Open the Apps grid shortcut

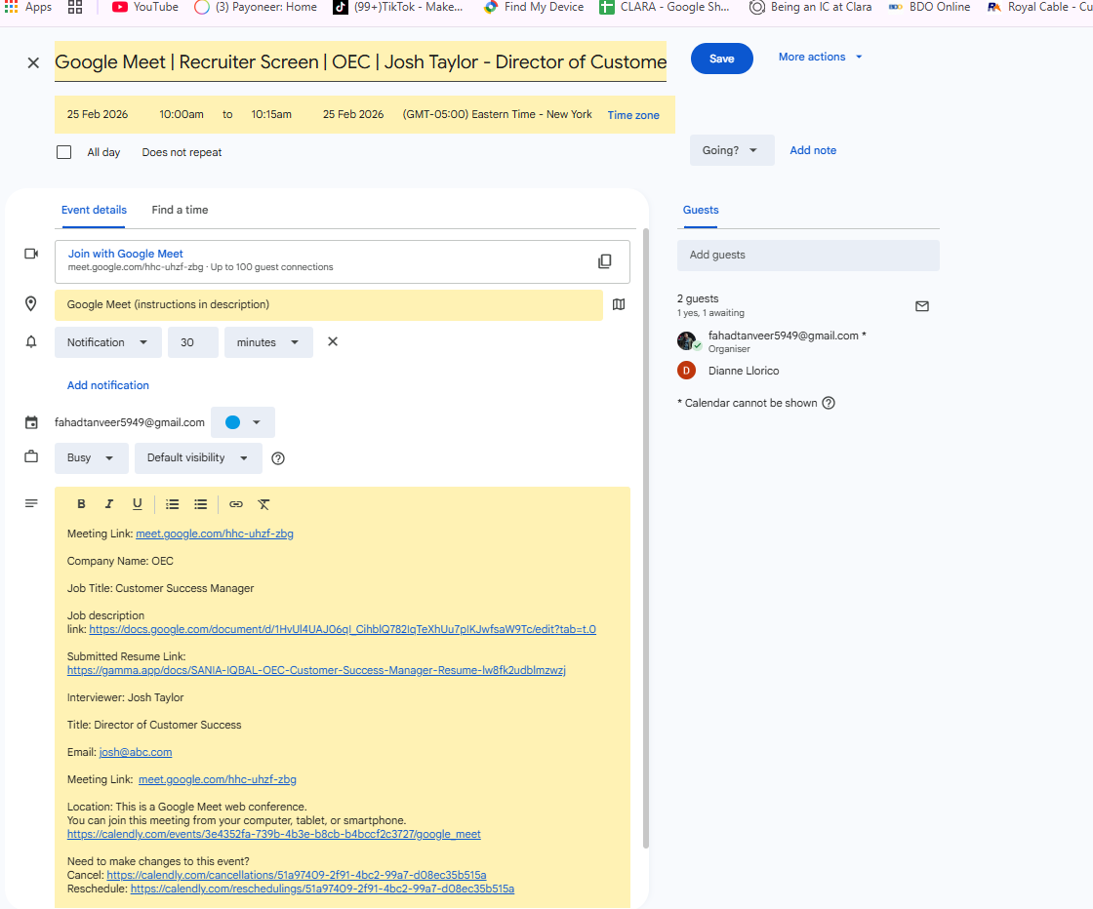28,7
